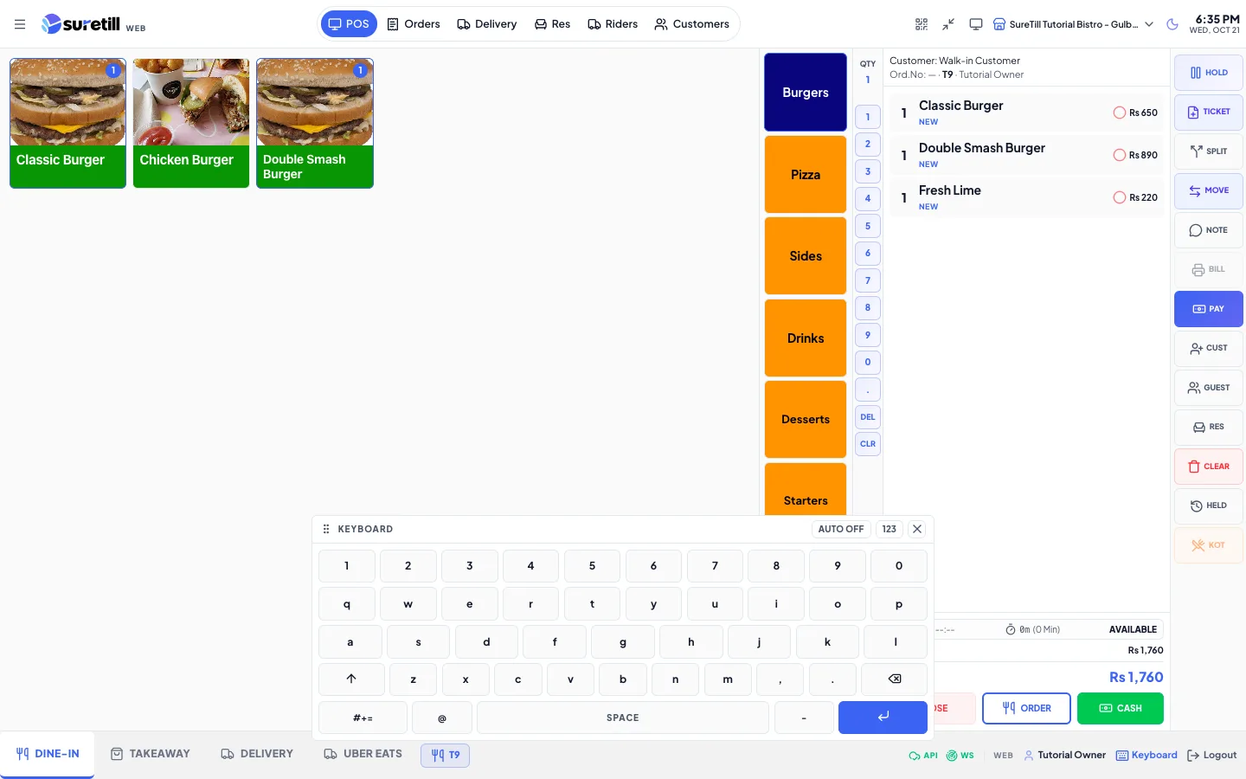Open HELD orders list

(1209, 505)
